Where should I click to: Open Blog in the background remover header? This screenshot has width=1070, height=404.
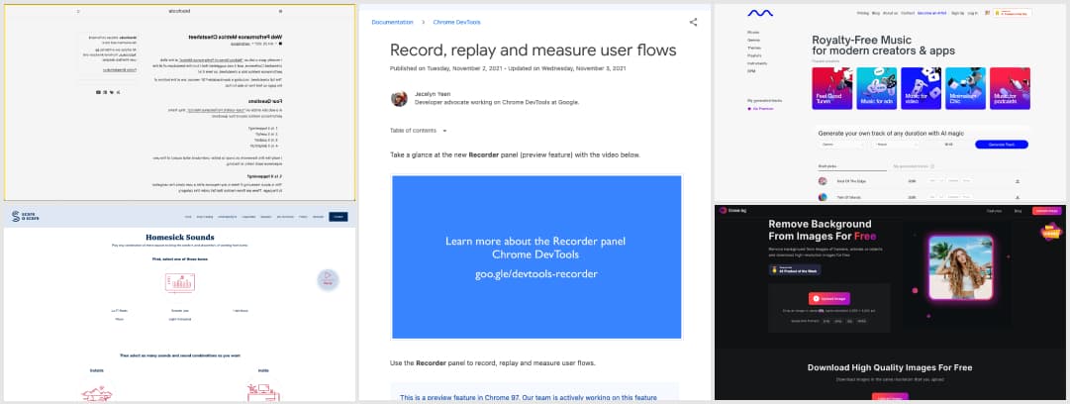click(x=1018, y=211)
